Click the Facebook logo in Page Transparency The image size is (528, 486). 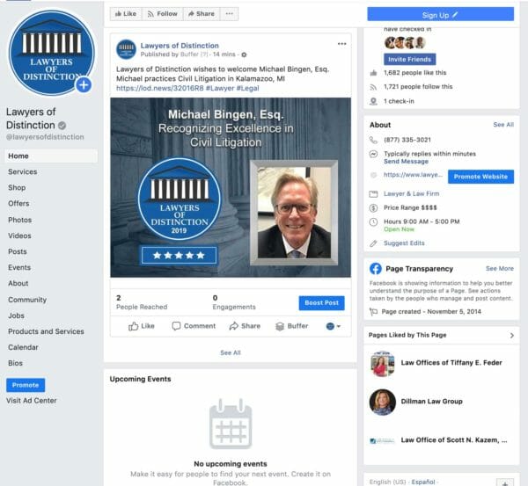(376, 268)
